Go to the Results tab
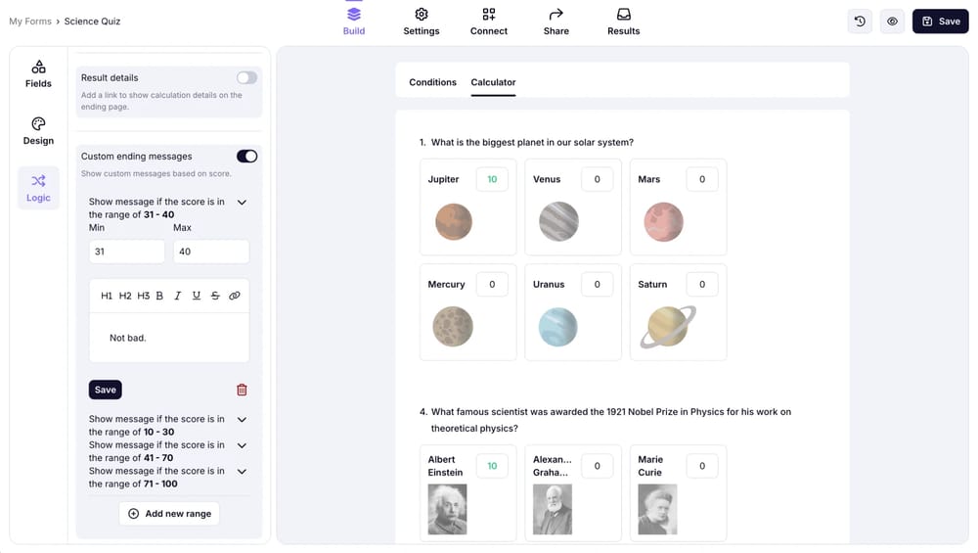Image resolution: width=978 pixels, height=553 pixels. tap(623, 22)
